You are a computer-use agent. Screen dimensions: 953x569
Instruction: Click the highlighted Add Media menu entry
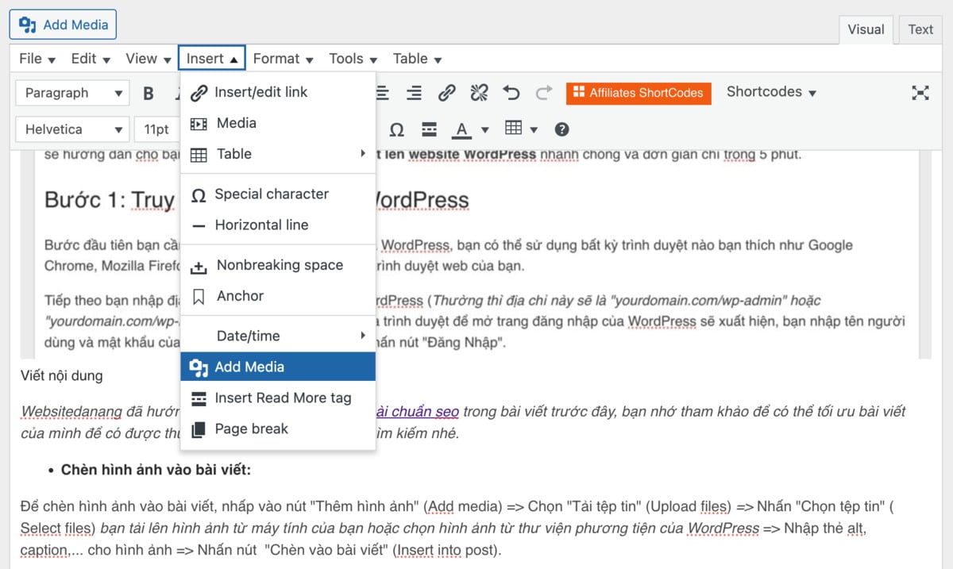tap(278, 367)
